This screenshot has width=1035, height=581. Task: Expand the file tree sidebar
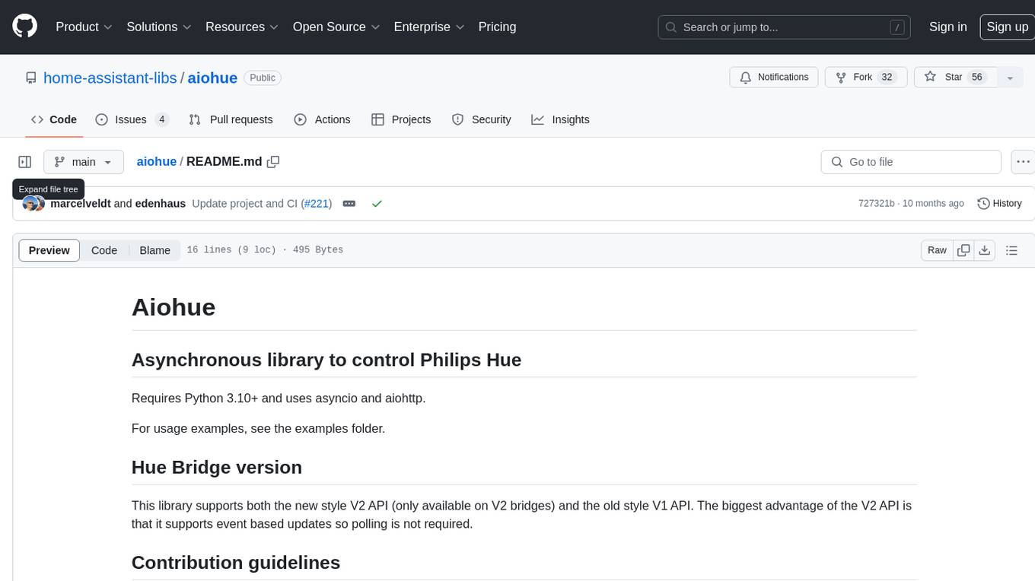[x=25, y=162]
